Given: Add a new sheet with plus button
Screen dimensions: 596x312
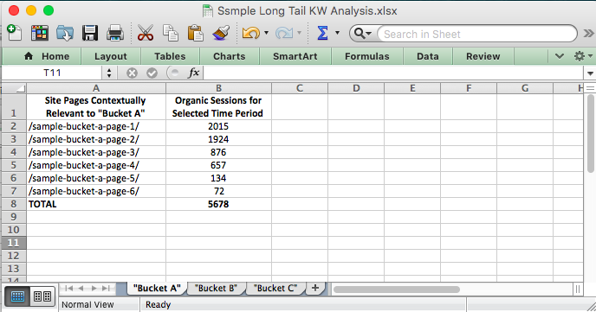Looking at the screenshot, I should [x=315, y=288].
